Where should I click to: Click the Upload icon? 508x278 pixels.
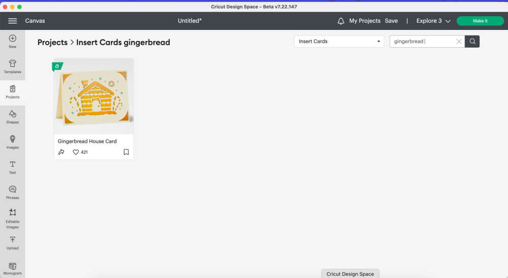[x=13, y=242]
